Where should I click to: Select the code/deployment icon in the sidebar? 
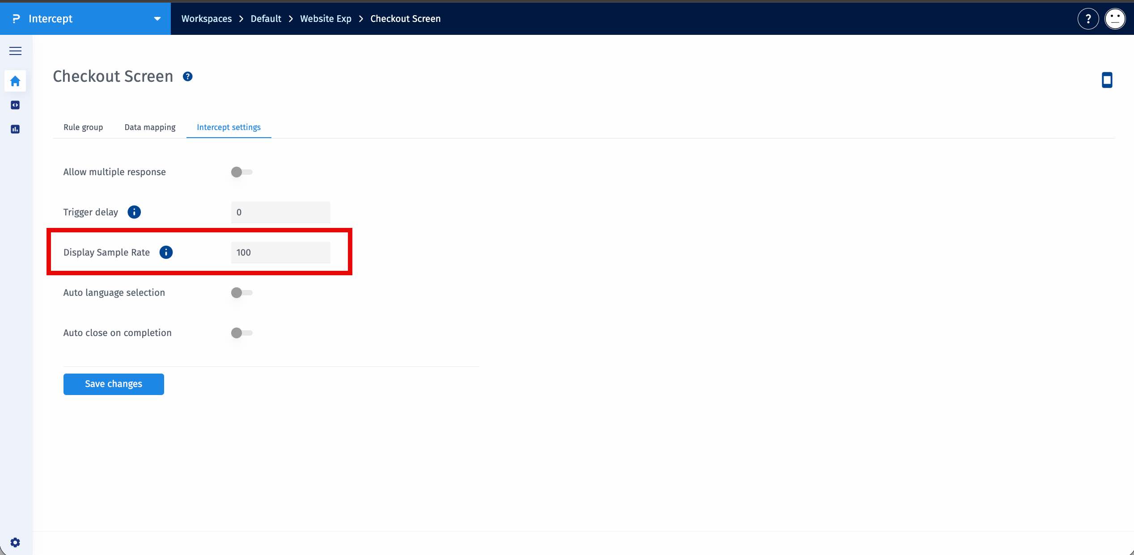[x=15, y=105]
